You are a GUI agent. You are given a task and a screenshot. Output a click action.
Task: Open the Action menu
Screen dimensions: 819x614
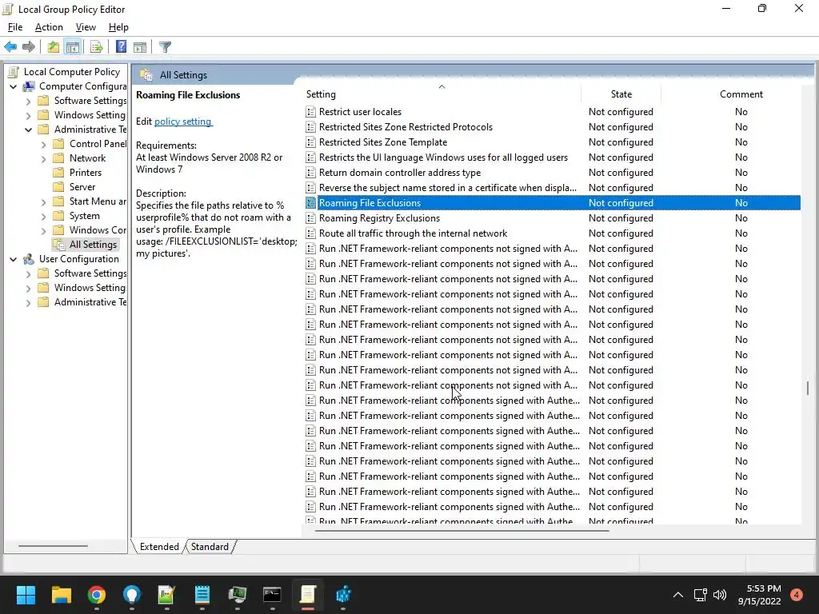coord(49,27)
